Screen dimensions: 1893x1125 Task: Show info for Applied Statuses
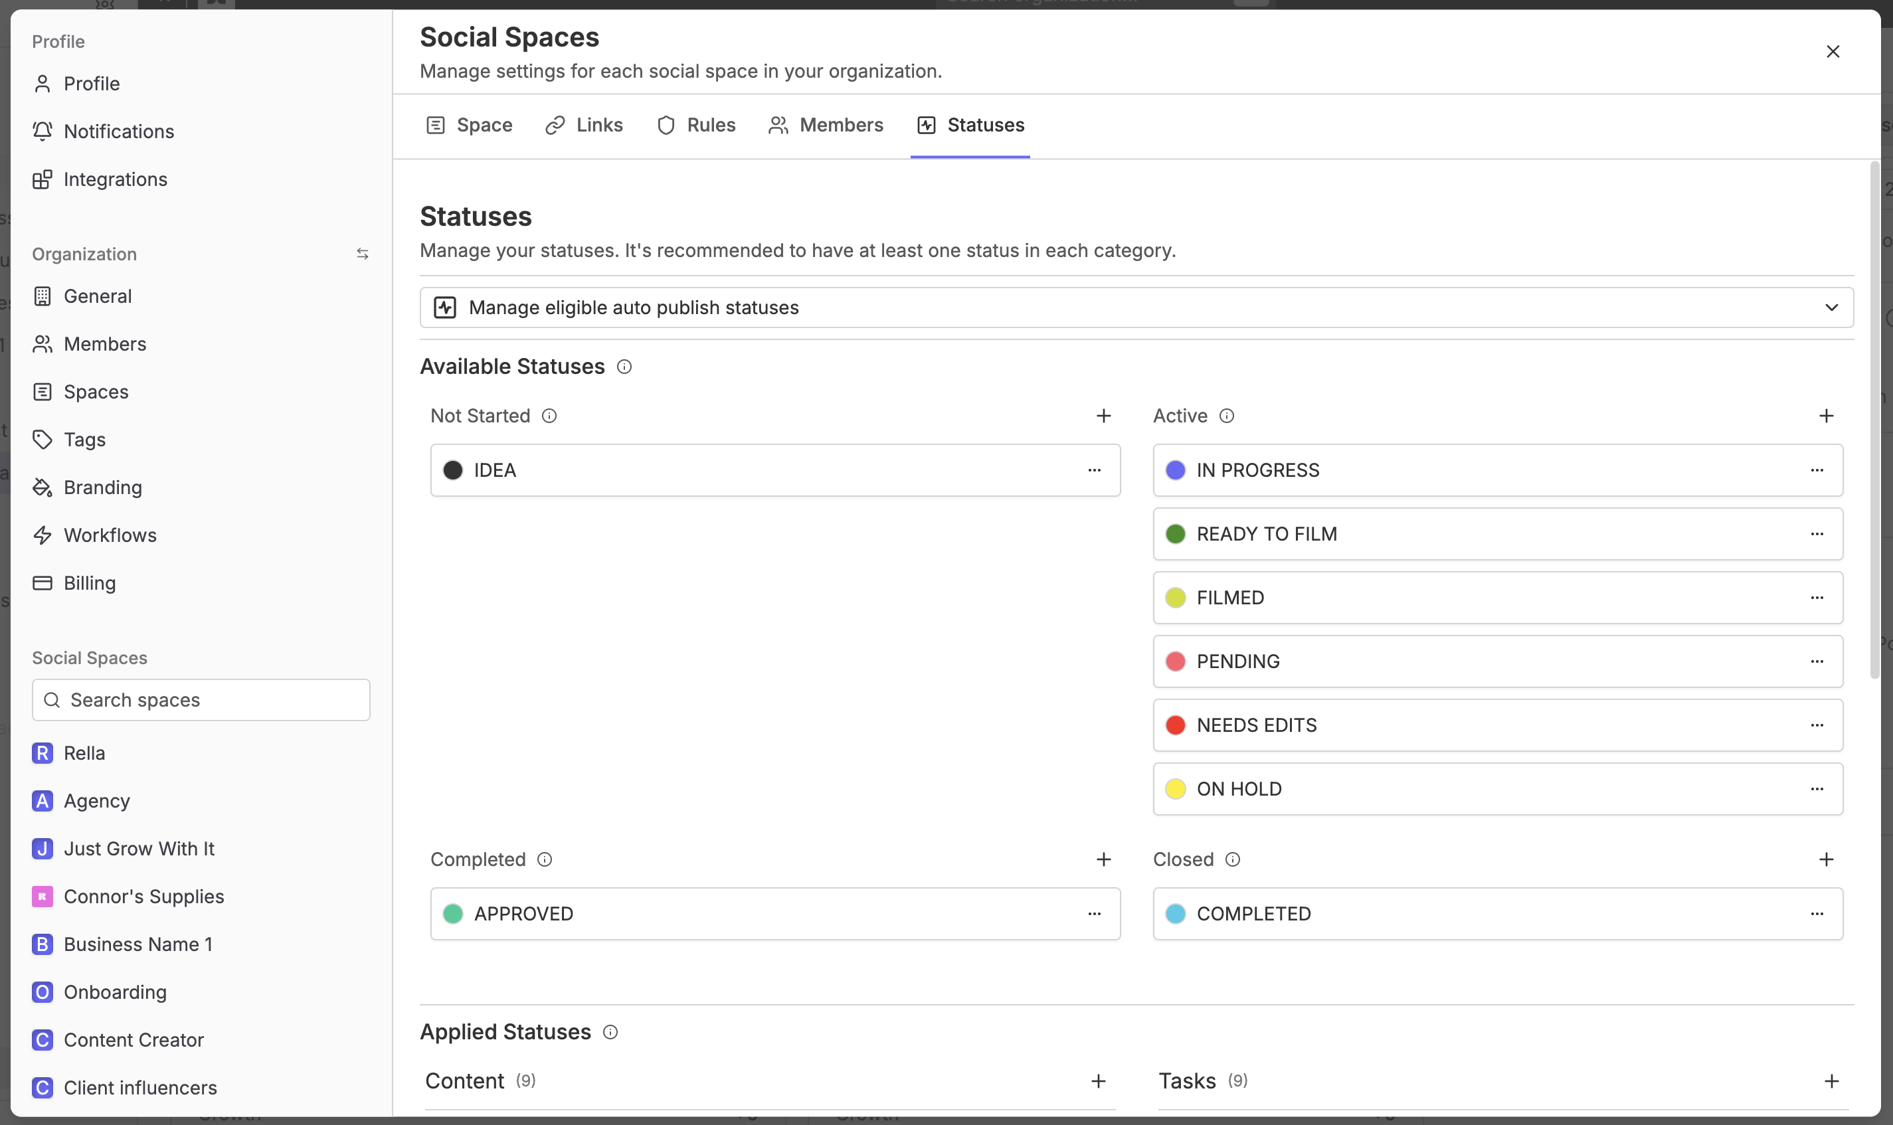pyautogui.click(x=610, y=1032)
